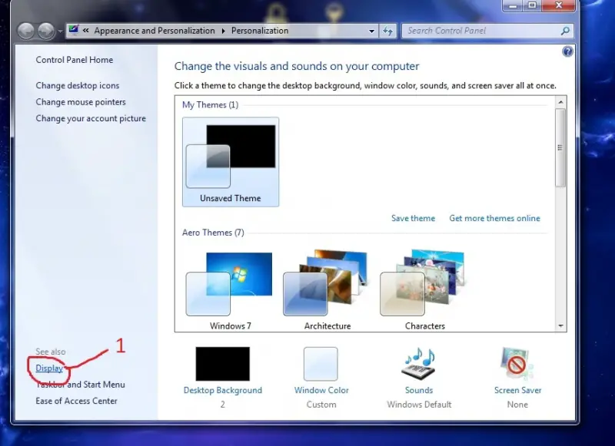Expand the double-chevron breadcrumb overflow

[86, 31]
